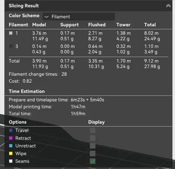Click the Slicing Result title
175x169 pixels.
point(24,6)
